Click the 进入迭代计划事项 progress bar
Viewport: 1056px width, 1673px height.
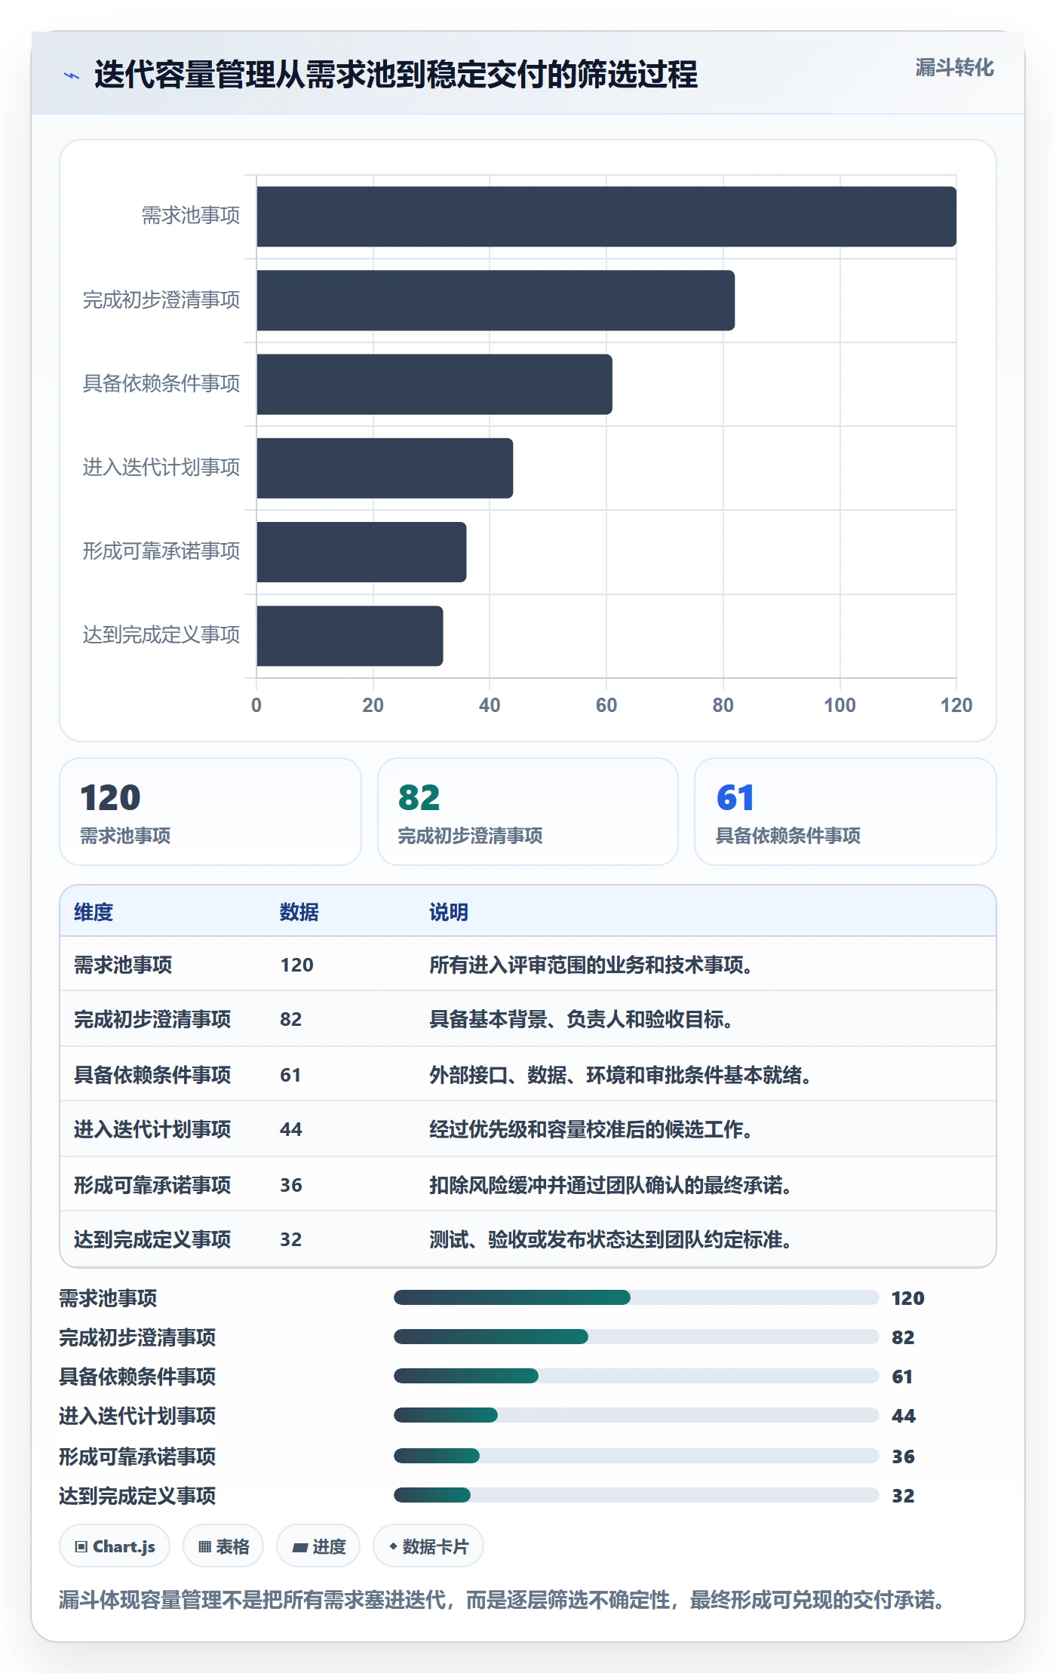click(636, 1415)
